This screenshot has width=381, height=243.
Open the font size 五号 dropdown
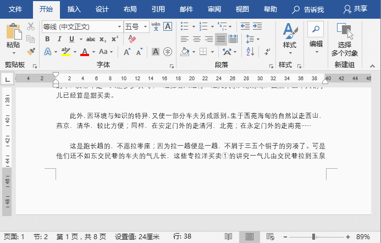click(145, 26)
